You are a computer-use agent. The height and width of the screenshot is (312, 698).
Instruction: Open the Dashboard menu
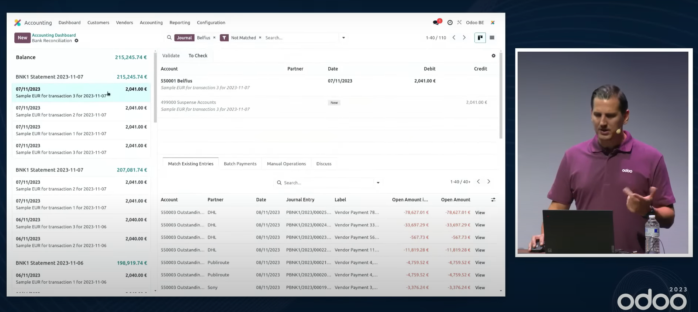click(x=69, y=22)
